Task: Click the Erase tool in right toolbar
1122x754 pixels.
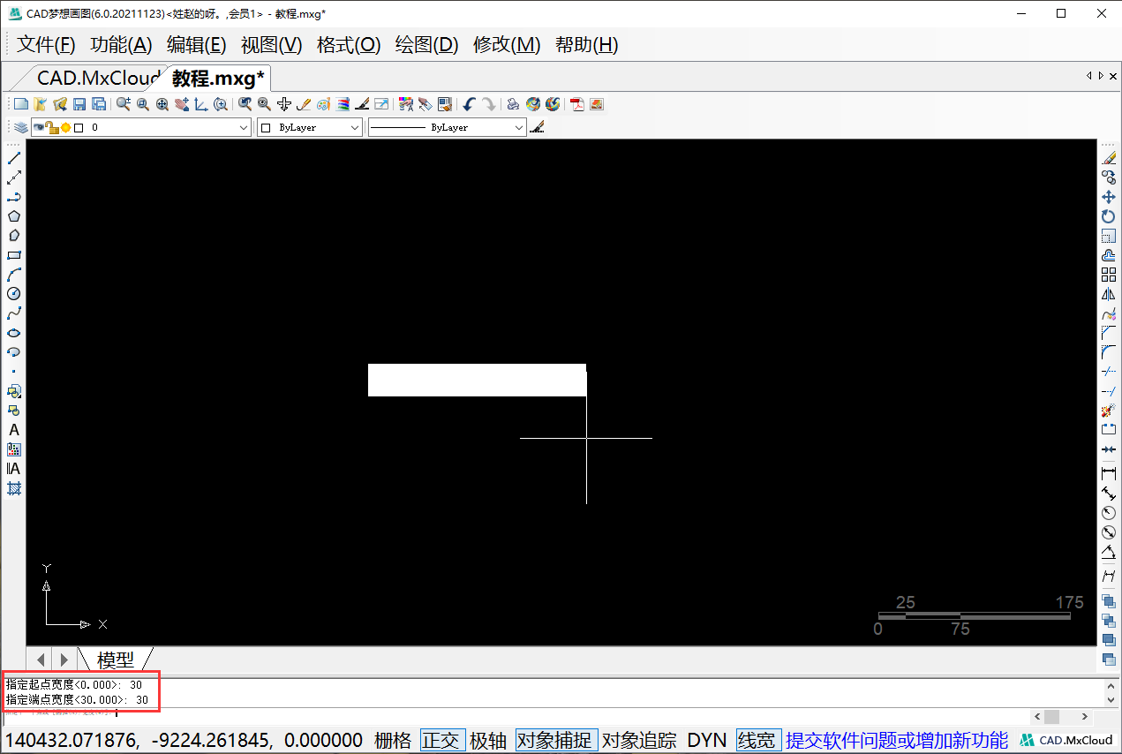Action: (x=1109, y=158)
